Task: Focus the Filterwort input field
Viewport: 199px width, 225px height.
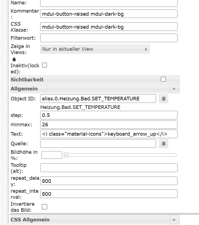Action: click(109, 38)
